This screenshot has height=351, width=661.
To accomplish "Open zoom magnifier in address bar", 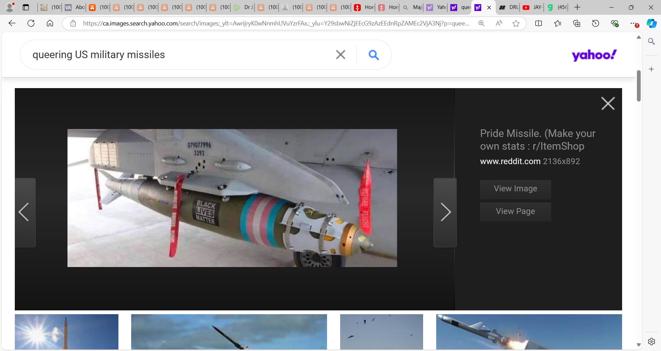I will pyautogui.click(x=481, y=23).
